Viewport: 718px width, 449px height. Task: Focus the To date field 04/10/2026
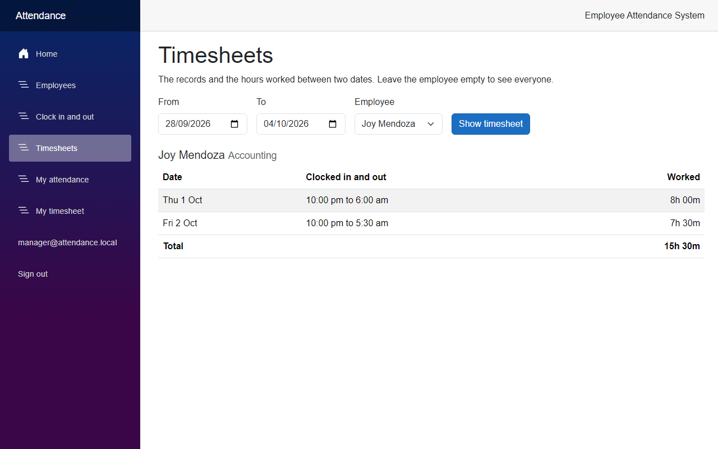pyautogui.click(x=301, y=124)
